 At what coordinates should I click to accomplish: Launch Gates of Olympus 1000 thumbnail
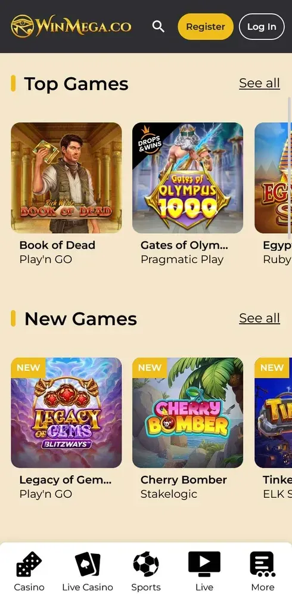point(188,178)
